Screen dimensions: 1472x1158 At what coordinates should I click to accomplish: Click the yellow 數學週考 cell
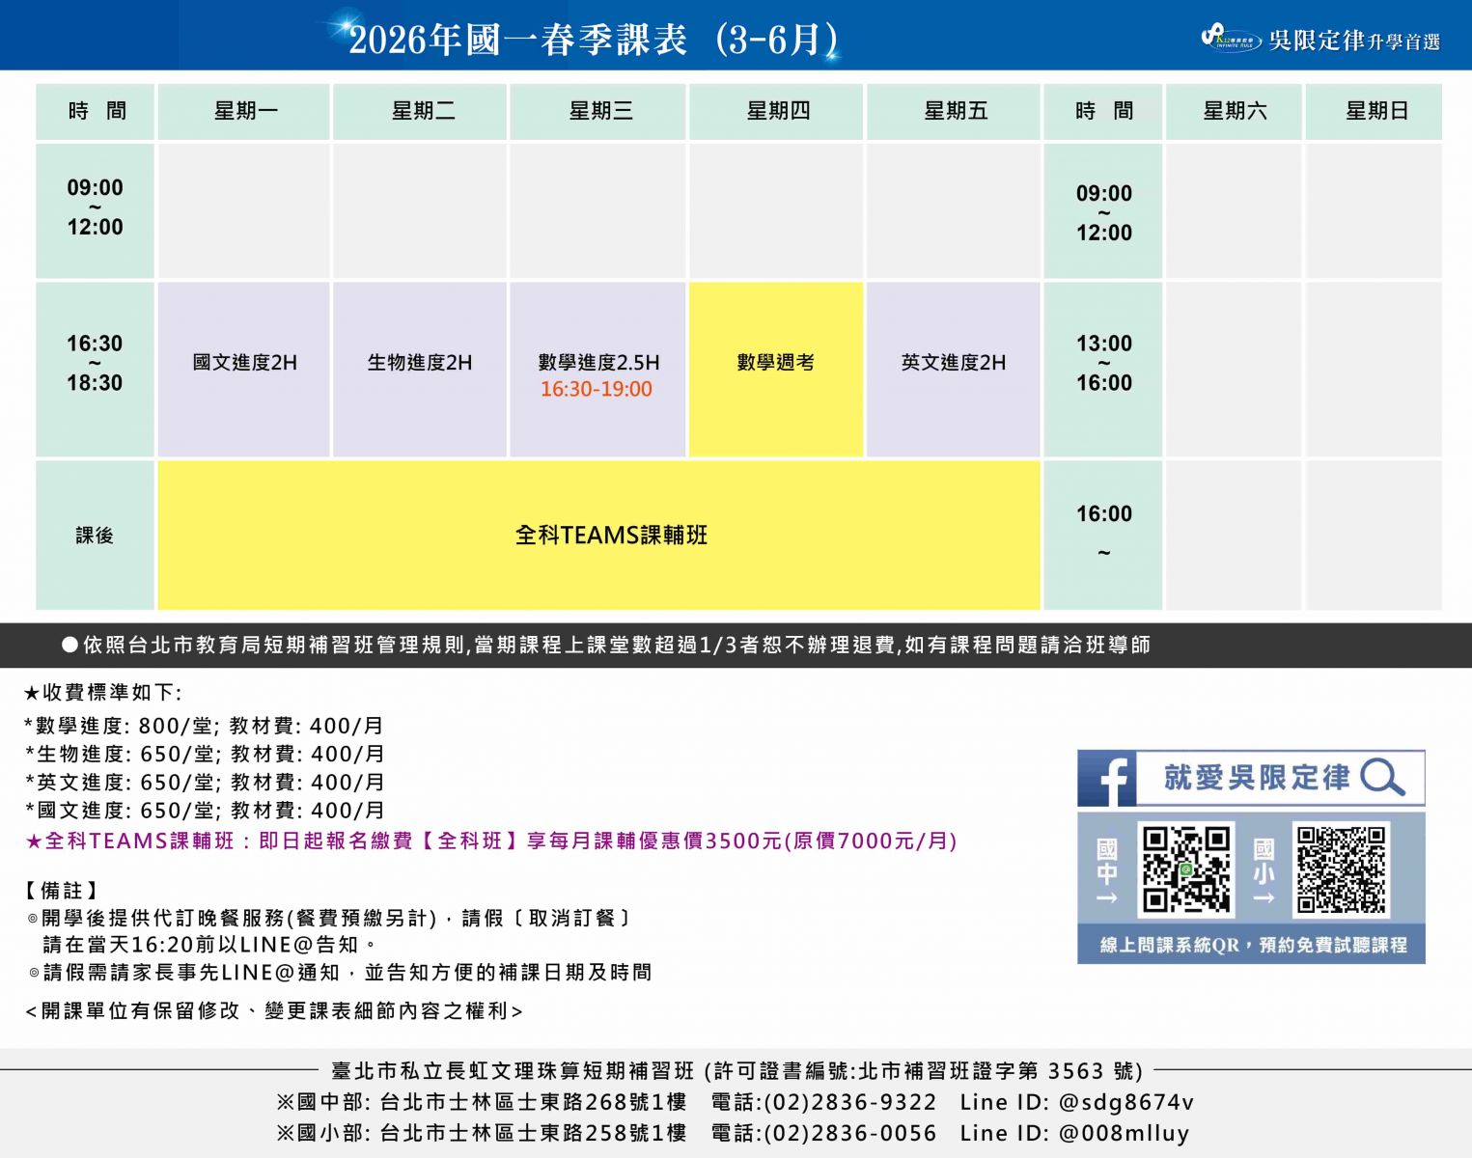[x=775, y=363]
